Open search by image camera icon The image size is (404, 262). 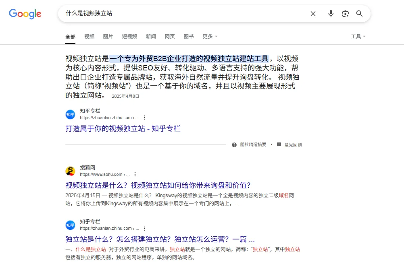(x=345, y=14)
